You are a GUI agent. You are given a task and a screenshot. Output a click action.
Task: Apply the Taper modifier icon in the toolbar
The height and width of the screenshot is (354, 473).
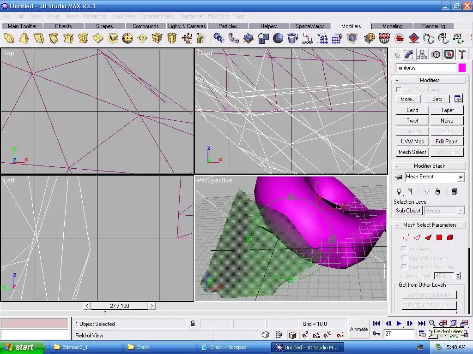(24, 38)
